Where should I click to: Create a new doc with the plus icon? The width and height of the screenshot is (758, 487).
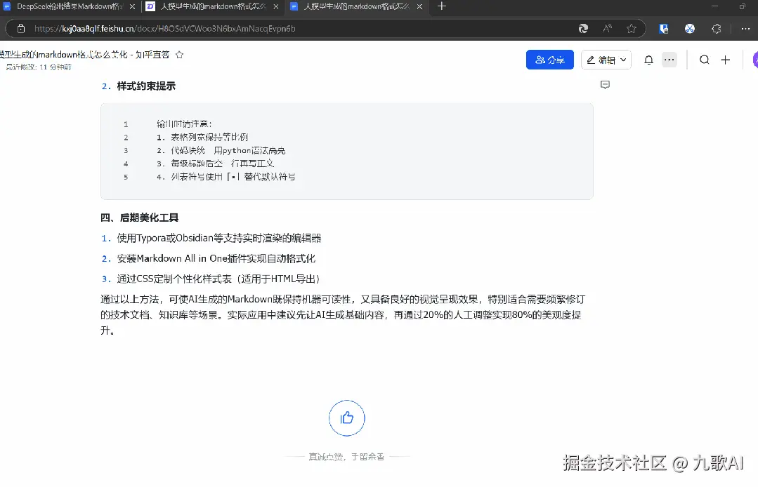[x=725, y=60]
